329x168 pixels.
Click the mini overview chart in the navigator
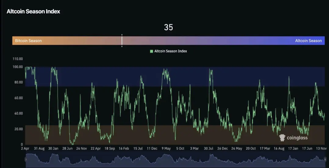(x=175, y=160)
